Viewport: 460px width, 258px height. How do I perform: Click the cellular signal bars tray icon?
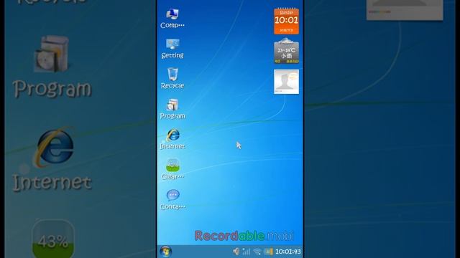pos(247,252)
